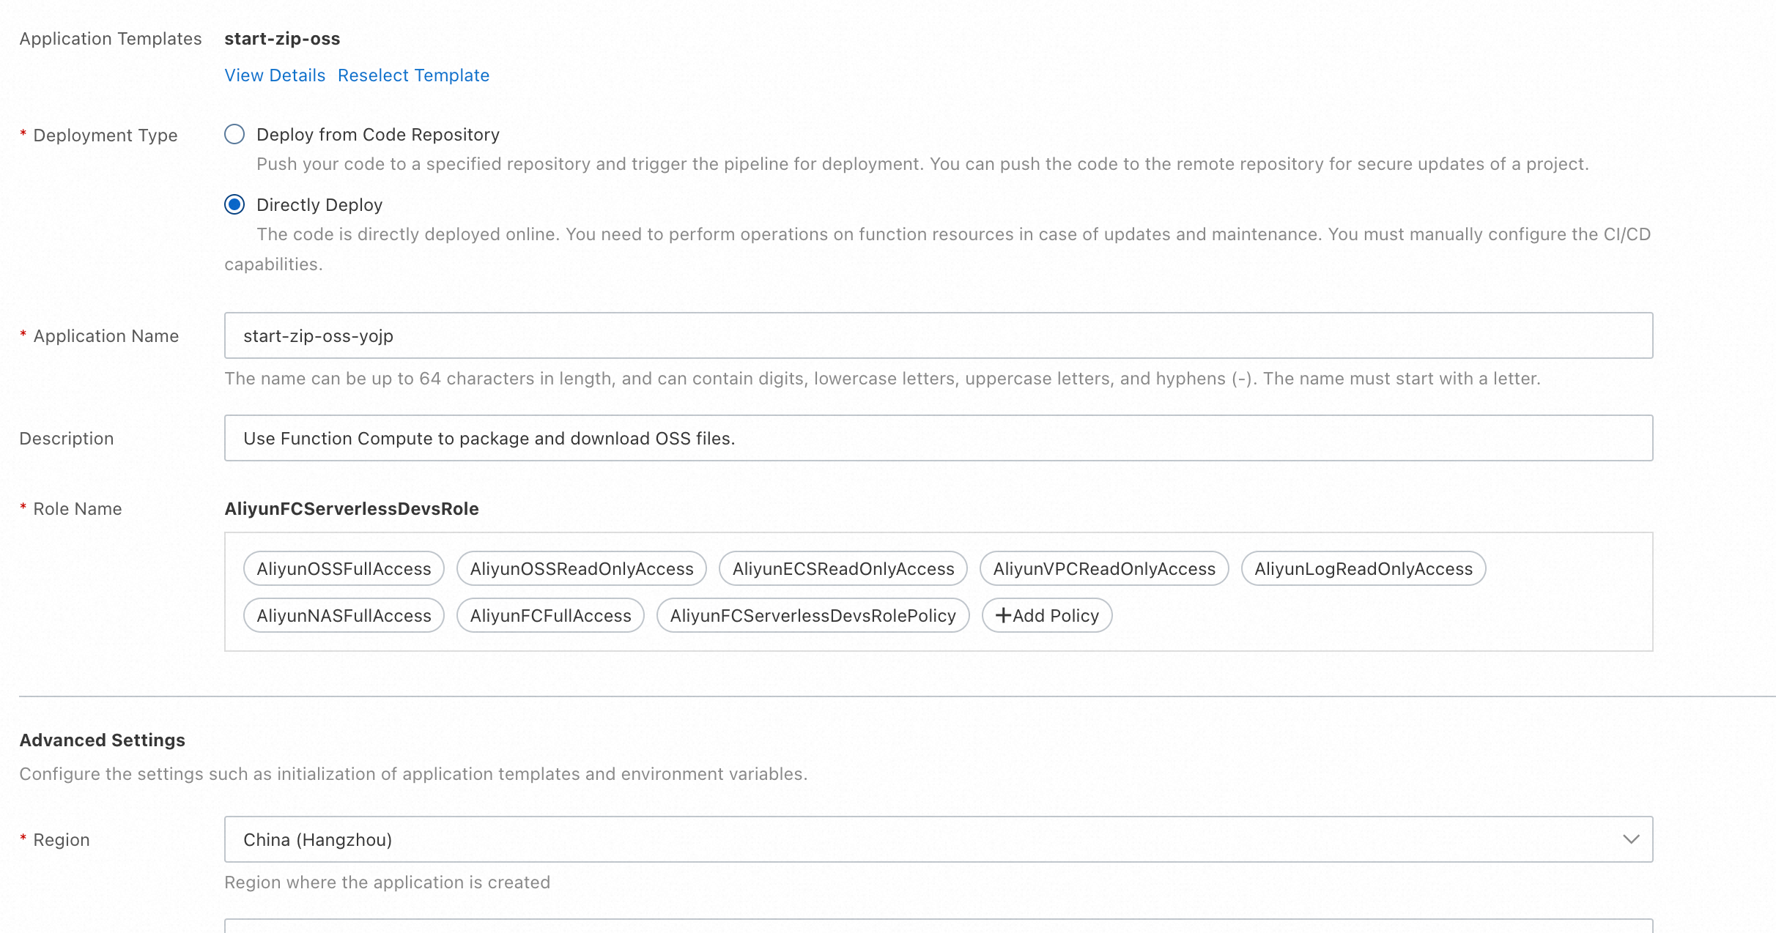This screenshot has height=933, width=1776.
Task: Click the AliyunECSReadOnlyAccess policy tag
Action: (x=843, y=568)
